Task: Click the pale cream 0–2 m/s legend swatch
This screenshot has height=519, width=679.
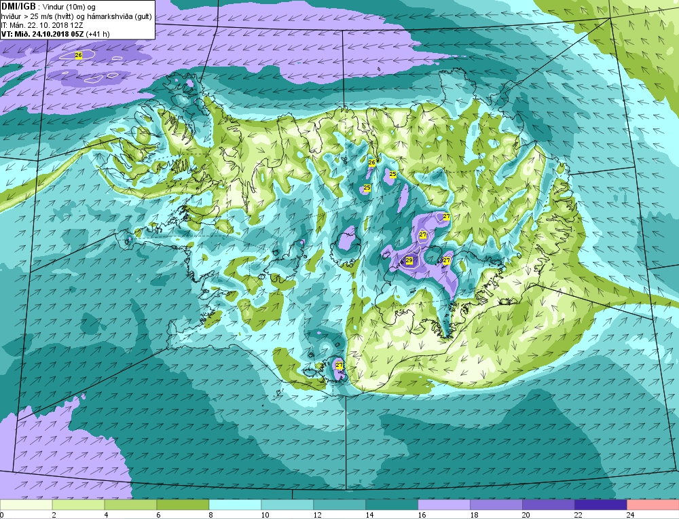Action: tap(26, 505)
